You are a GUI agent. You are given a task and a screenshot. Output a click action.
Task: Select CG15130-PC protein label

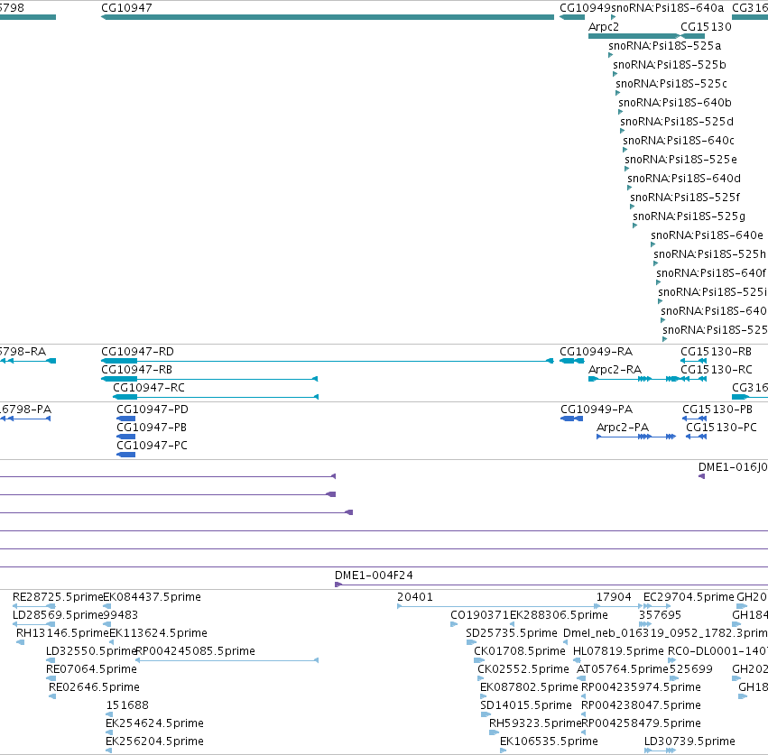[x=721, y=428]
